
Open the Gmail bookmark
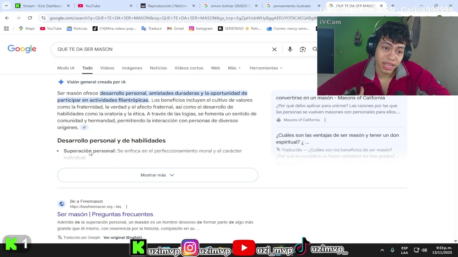[x=175, y=29]
